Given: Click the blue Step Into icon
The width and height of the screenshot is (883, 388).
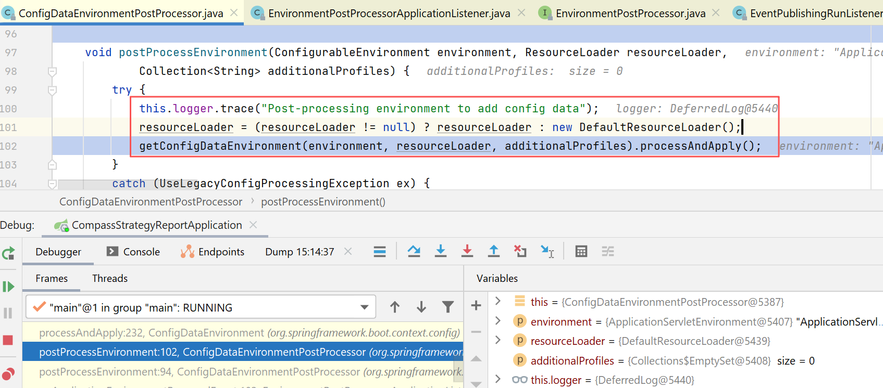Looking at the screenshot, I should (440, 252).
